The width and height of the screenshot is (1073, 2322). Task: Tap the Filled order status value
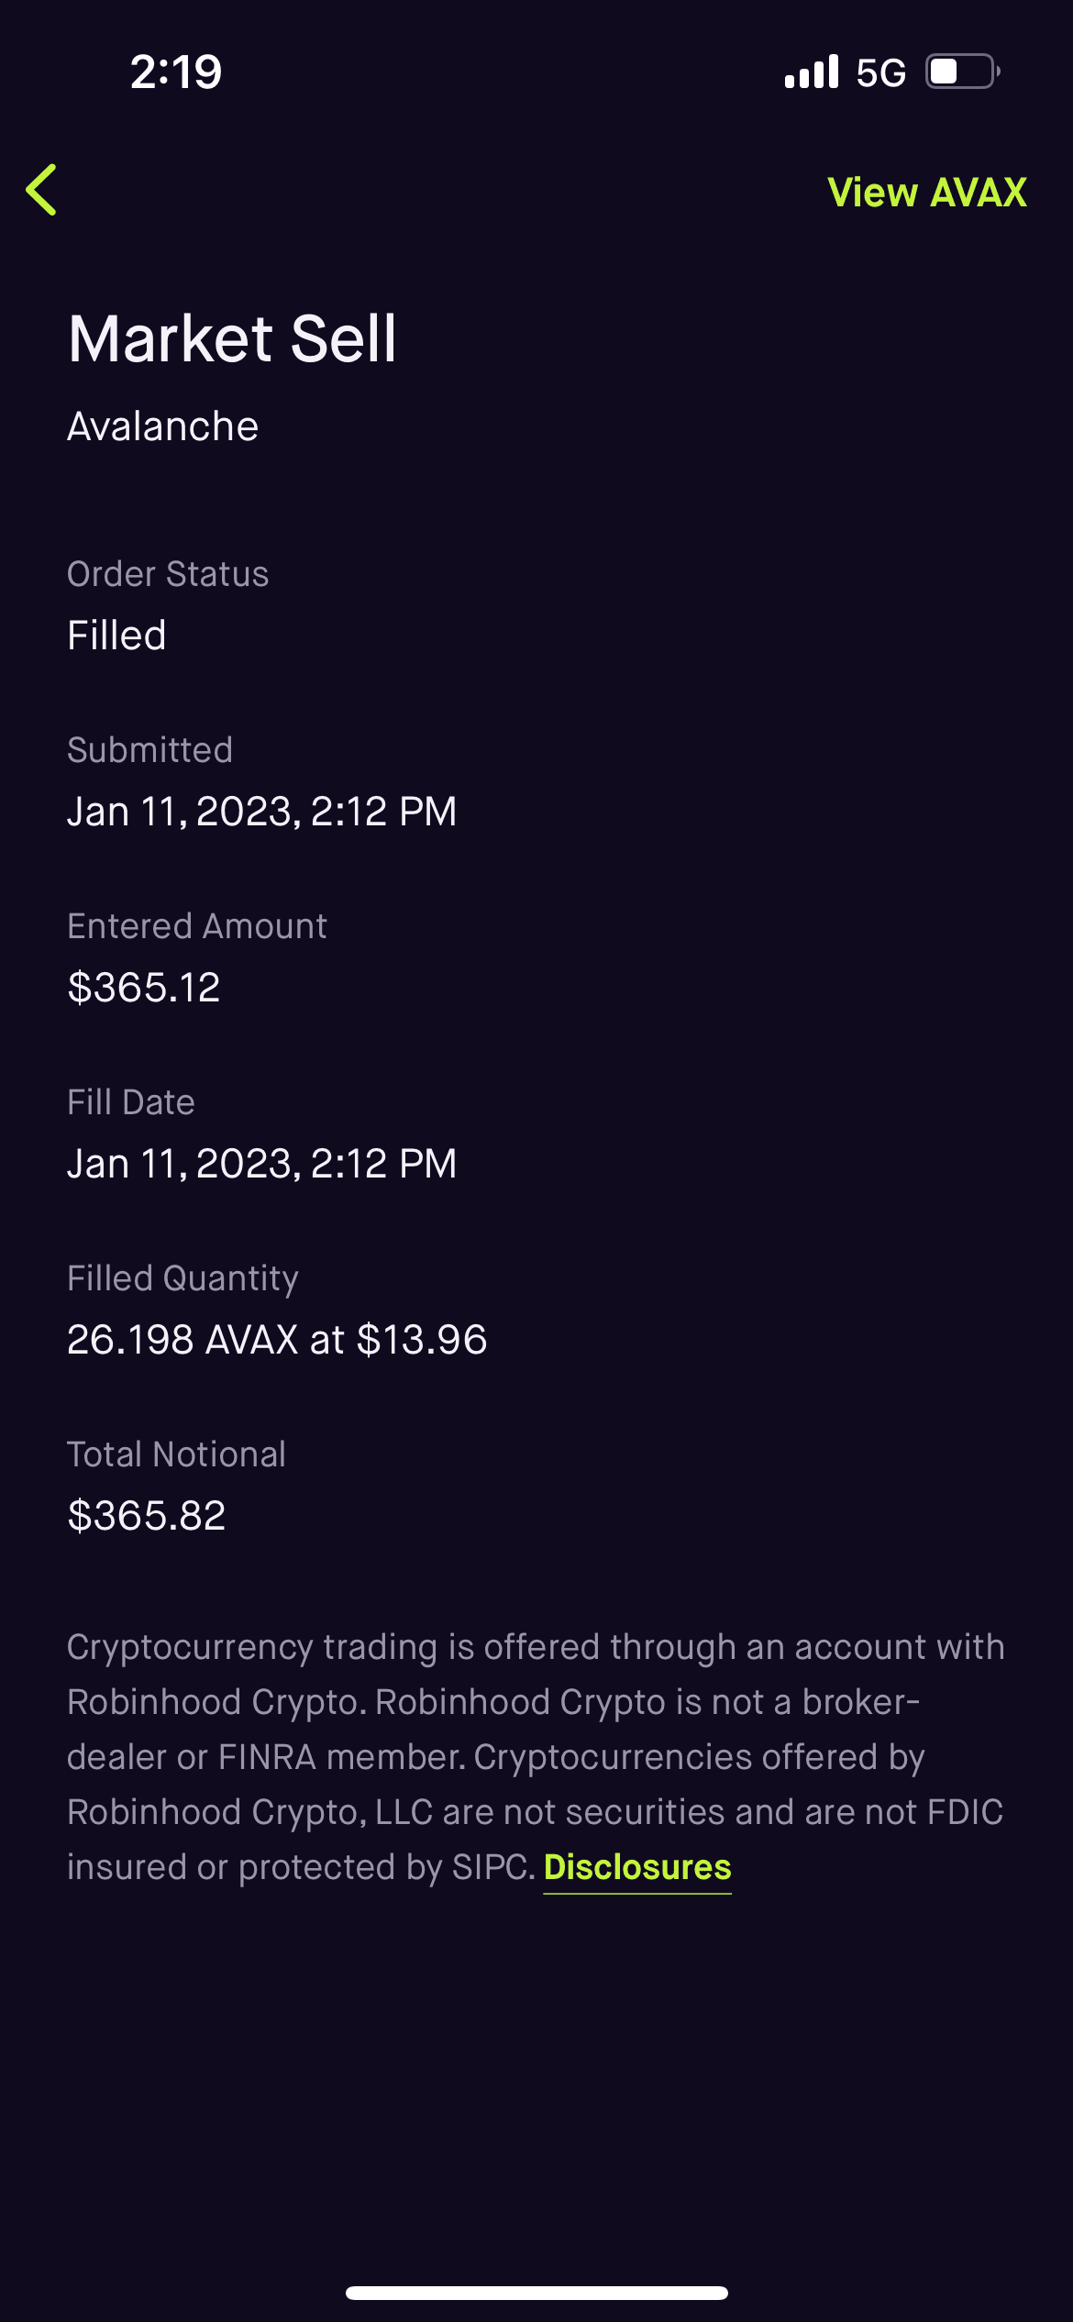(117, 636)
